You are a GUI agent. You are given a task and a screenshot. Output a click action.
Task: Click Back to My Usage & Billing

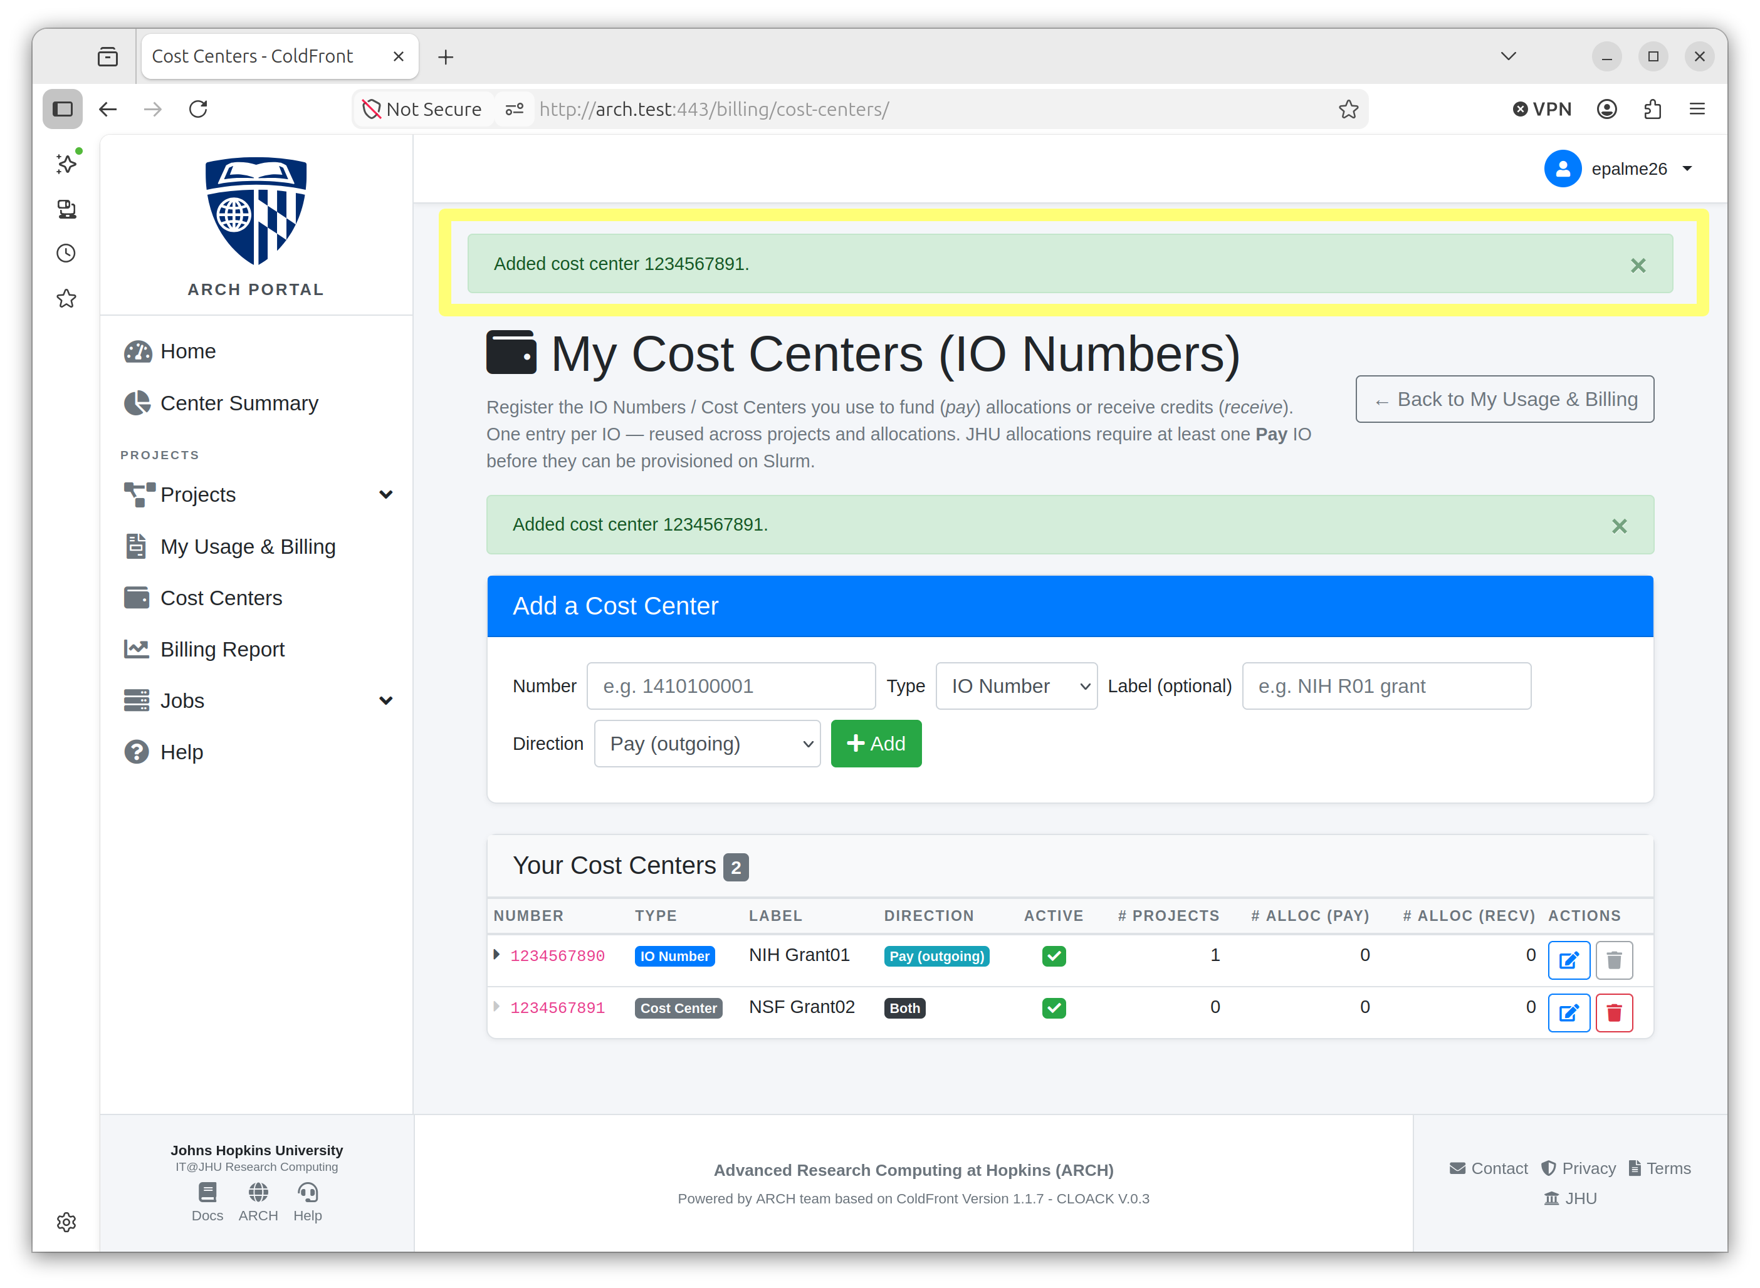pyautogui.click(x=1504, y=399)
